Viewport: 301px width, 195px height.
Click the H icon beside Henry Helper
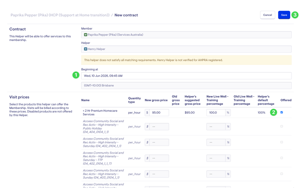[x=86, y=49]
